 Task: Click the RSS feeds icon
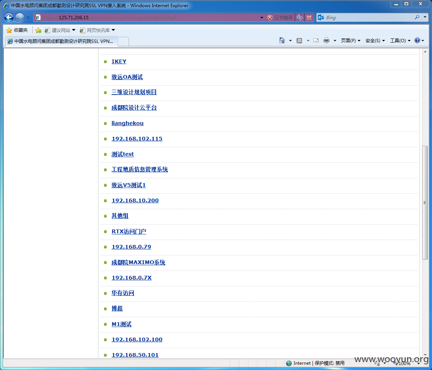tap(299, 41)
